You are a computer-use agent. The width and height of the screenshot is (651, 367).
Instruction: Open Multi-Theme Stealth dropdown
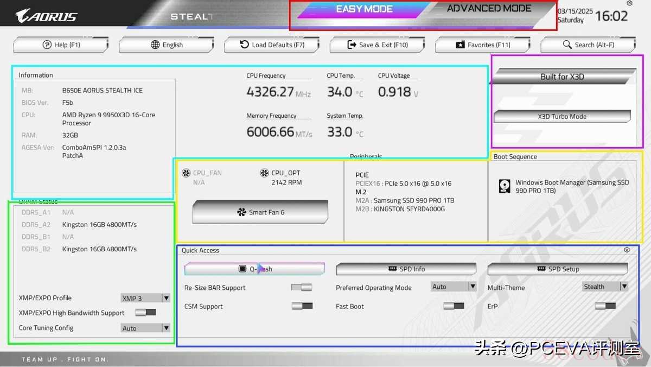[605, 287]
